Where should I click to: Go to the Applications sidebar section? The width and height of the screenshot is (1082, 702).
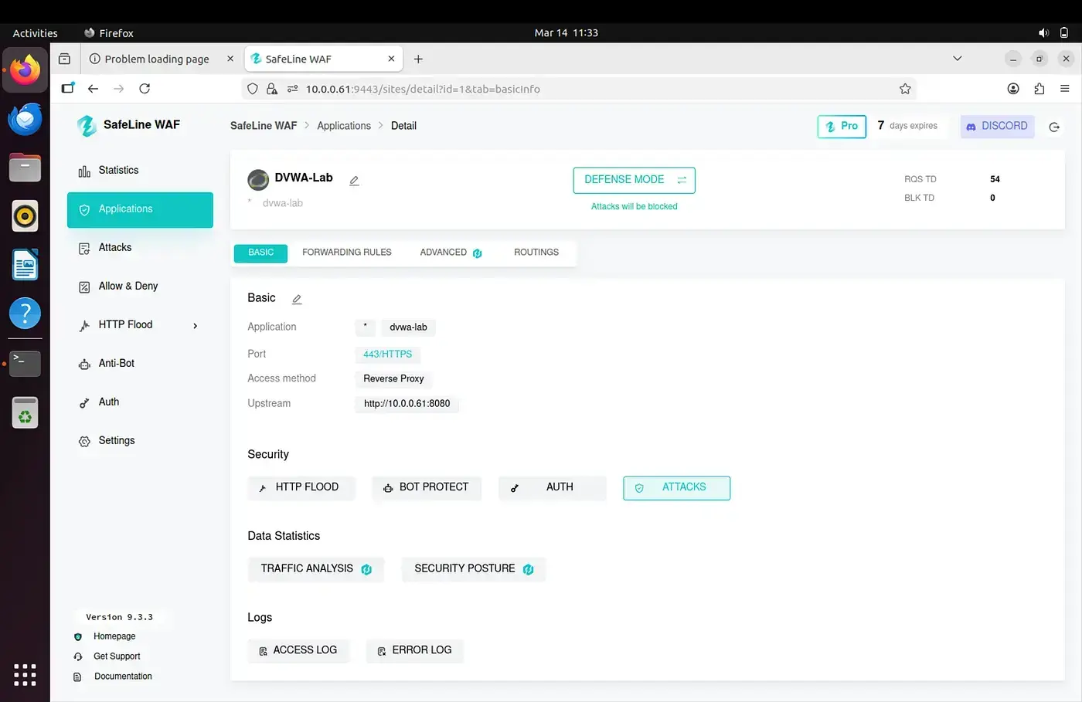click(140, 209)
